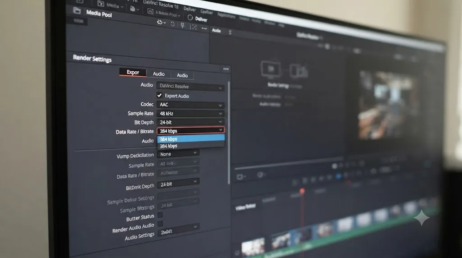Screen dimensions: 462x258
Task: Open the Sample Bitrtings dropdown
Action: pyautogui.click(x=178, y=204)
